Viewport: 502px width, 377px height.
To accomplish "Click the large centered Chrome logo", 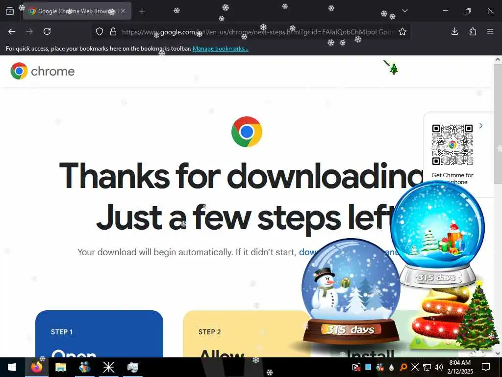I will 247,132.
